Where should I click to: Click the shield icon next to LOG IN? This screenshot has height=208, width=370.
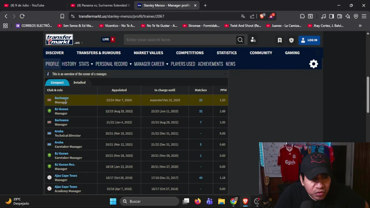291,40
